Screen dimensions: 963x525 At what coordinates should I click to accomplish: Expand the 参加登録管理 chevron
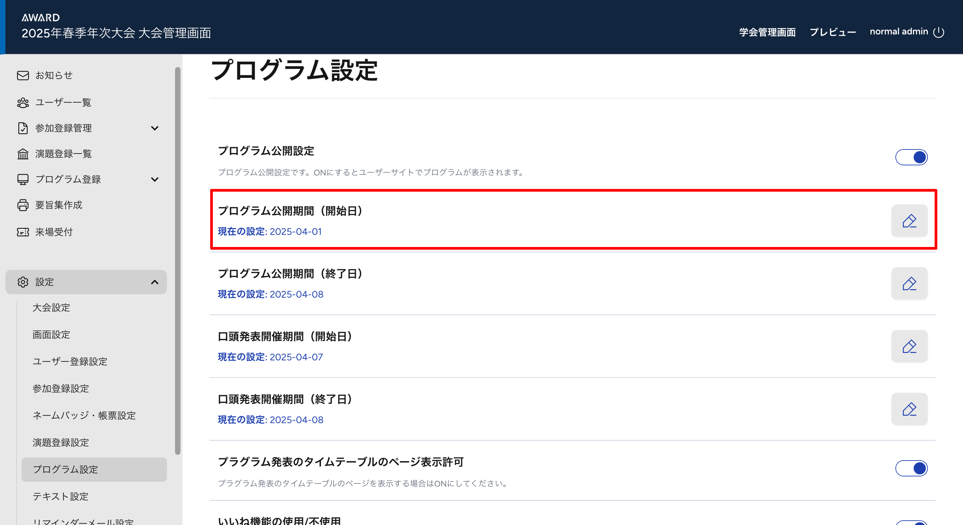click(155, 129)
